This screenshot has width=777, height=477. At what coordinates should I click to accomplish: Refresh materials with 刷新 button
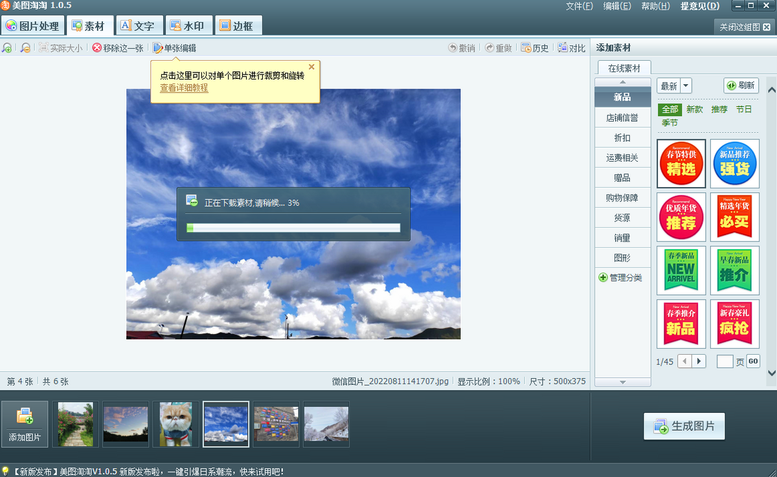(x=741, y=85)
